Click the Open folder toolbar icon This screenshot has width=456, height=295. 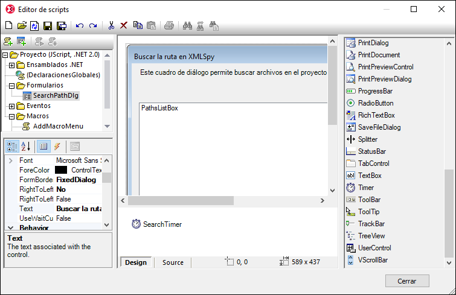tap(22, 25)
